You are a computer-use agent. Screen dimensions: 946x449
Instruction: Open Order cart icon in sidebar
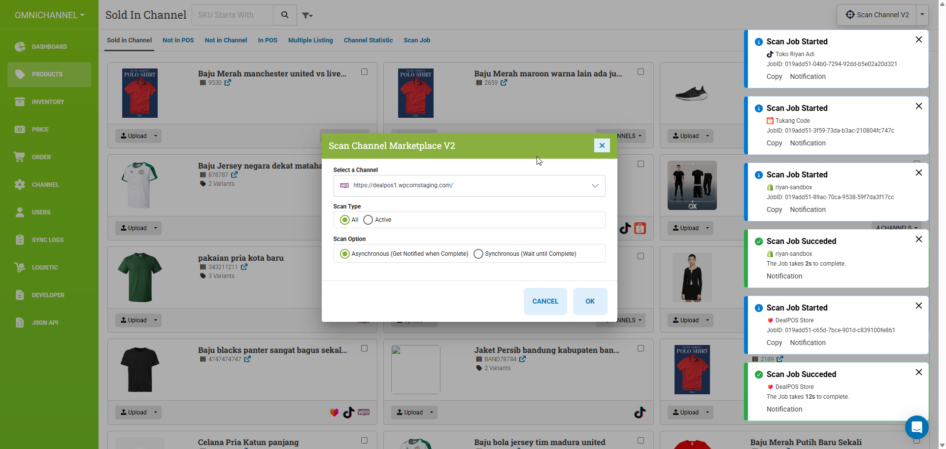coord(20,157)
